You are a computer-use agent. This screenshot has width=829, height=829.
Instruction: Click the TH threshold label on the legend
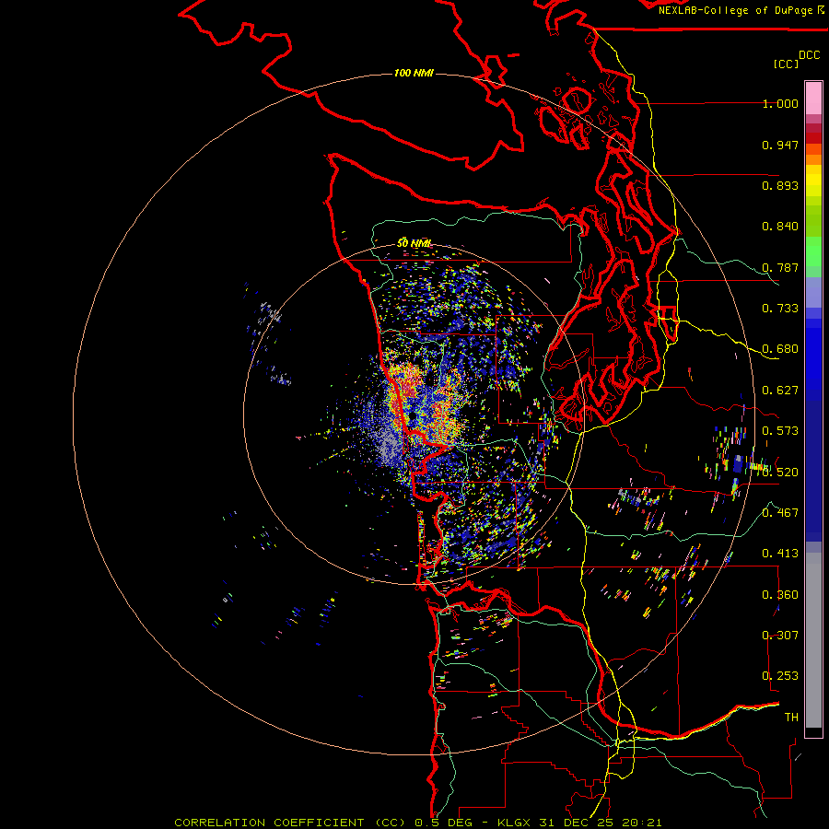pyautogui.click(x=791, y=718)
